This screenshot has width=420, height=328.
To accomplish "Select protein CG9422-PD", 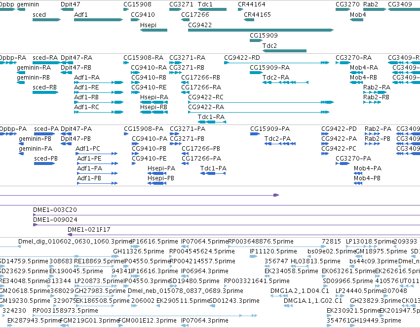I will coord(325,134).
